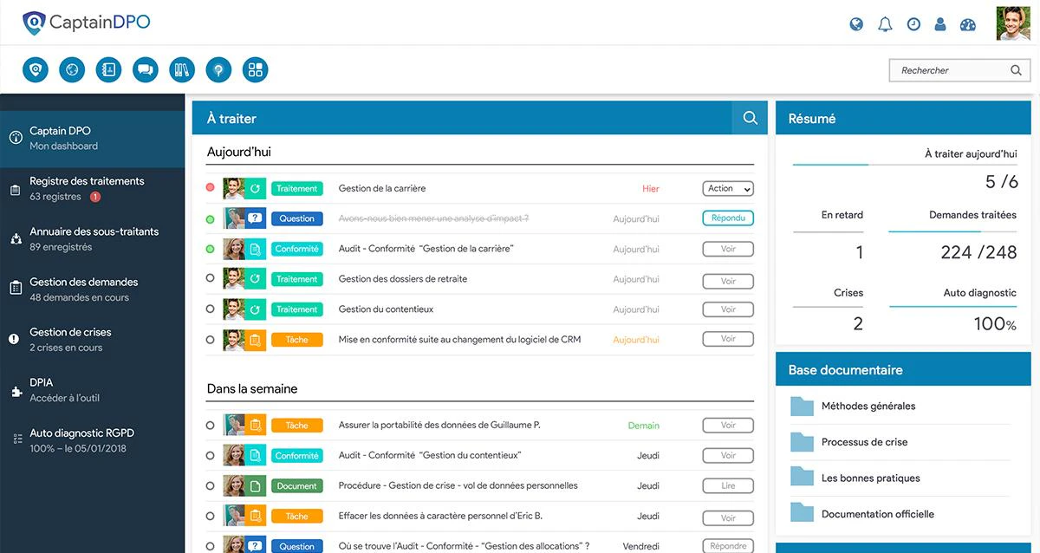This screenshot has width=1040, height=553.
Task: Click the clock history icon in header
Action: [913, 24]
